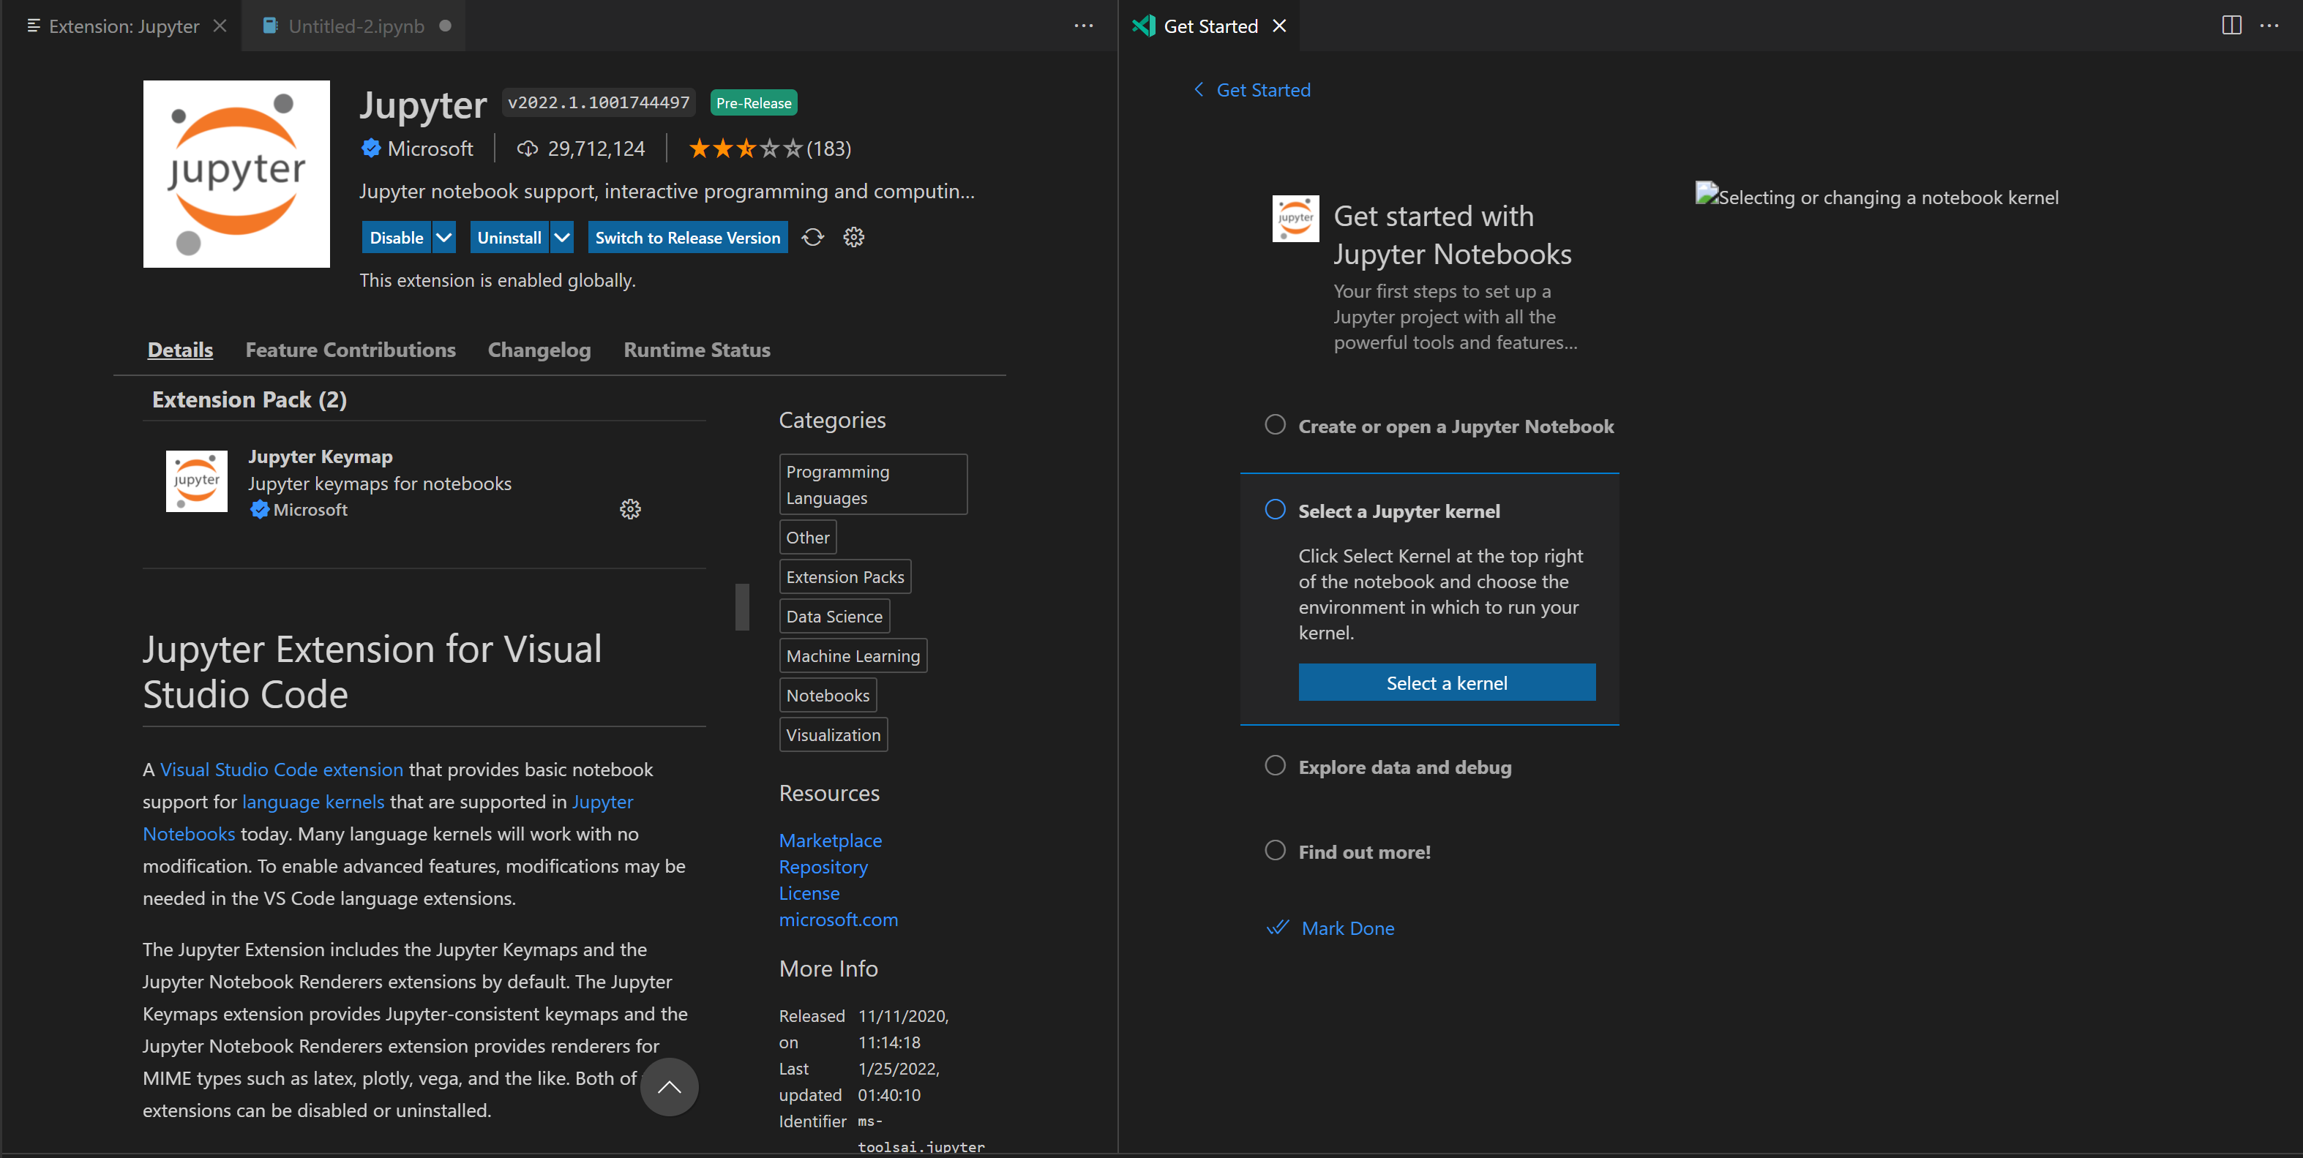Viewport: 2303px width, 1158px height.
Task: Split the Get Started editor
Action: coord(2231,26)
